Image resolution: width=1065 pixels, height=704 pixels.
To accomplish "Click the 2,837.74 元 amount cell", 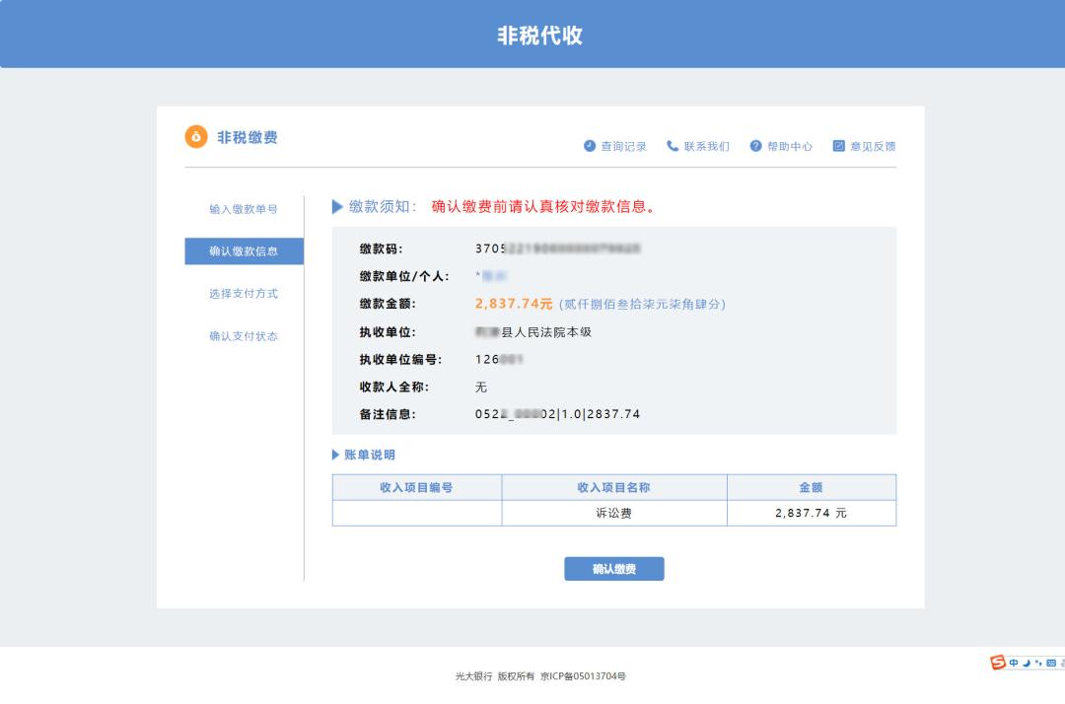I will tap(811, 513).
